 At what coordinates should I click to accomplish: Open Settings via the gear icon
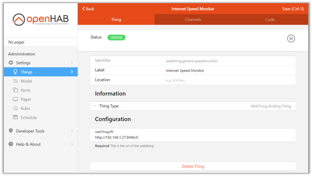point(11,63)
